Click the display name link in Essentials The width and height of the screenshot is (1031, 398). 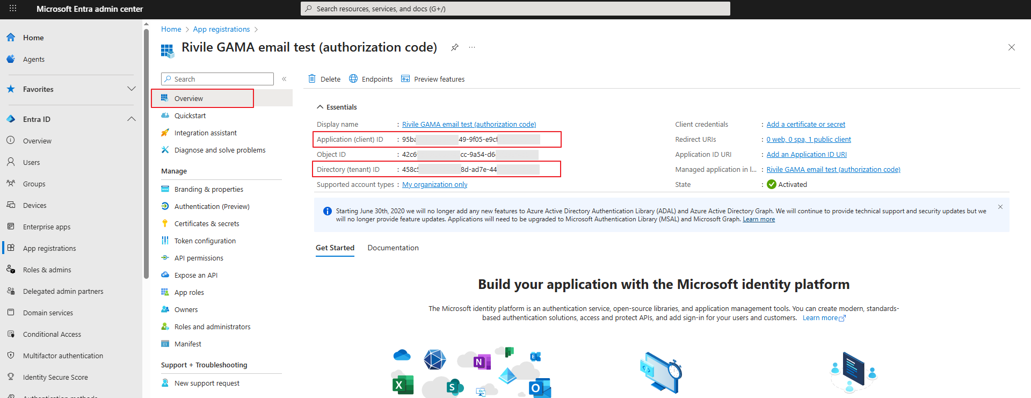point(469,124)
